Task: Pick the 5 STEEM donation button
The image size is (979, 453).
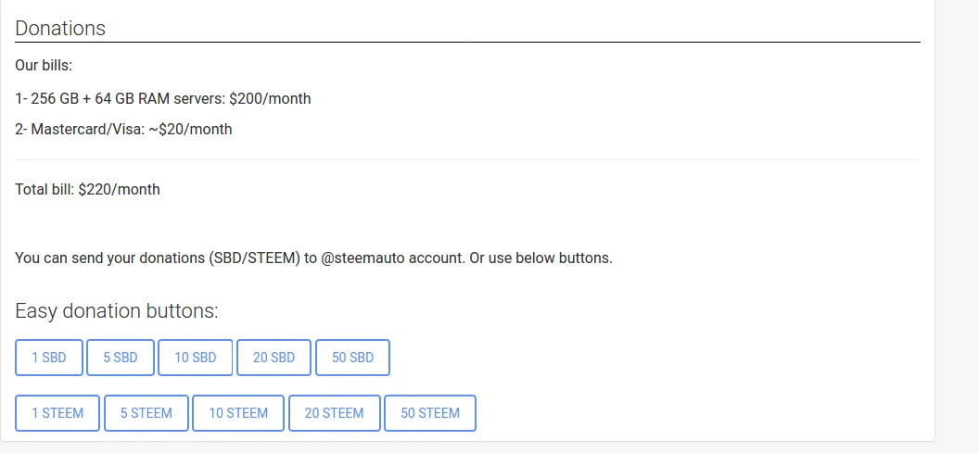Action: [x=146, y=413]
